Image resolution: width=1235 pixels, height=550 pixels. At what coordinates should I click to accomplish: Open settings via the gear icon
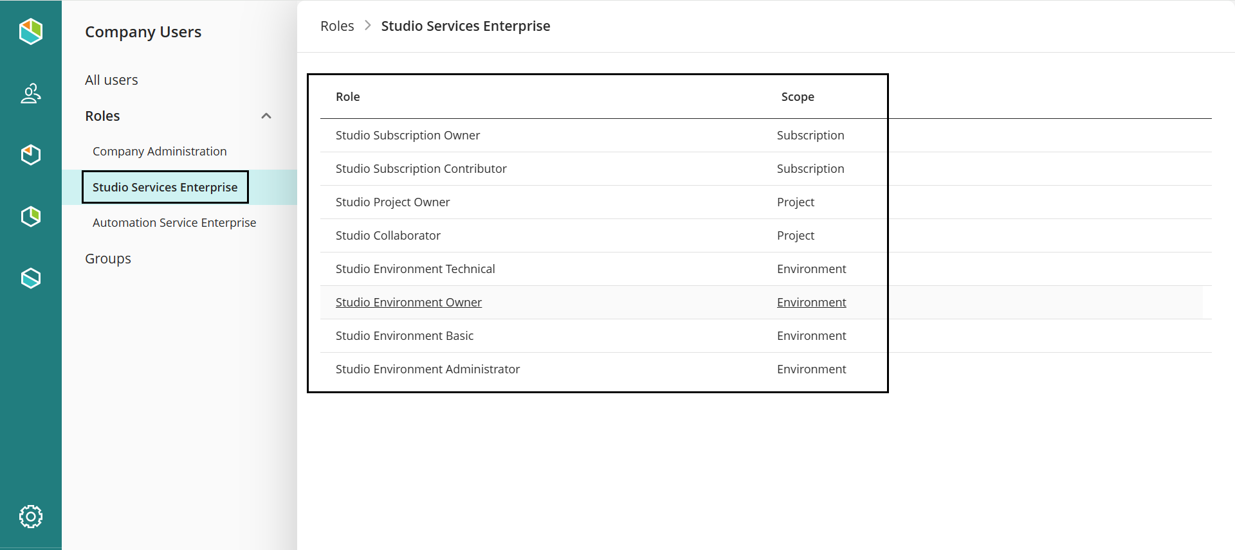coord(30,516)
